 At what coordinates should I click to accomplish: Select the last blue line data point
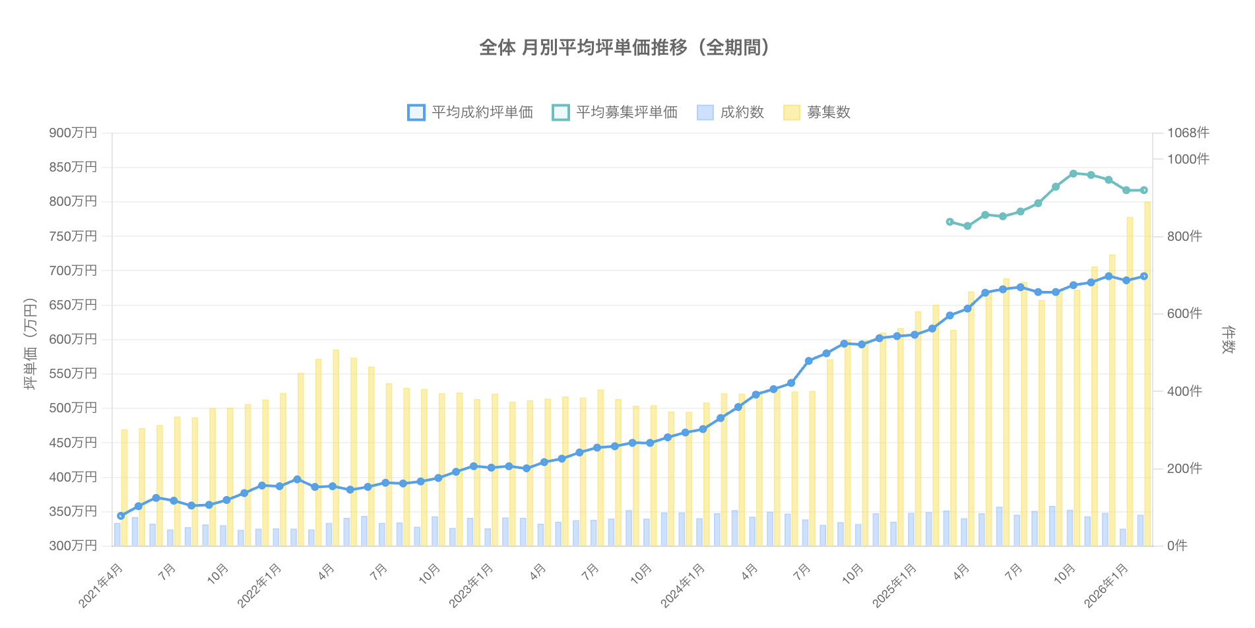(1144, 276)
